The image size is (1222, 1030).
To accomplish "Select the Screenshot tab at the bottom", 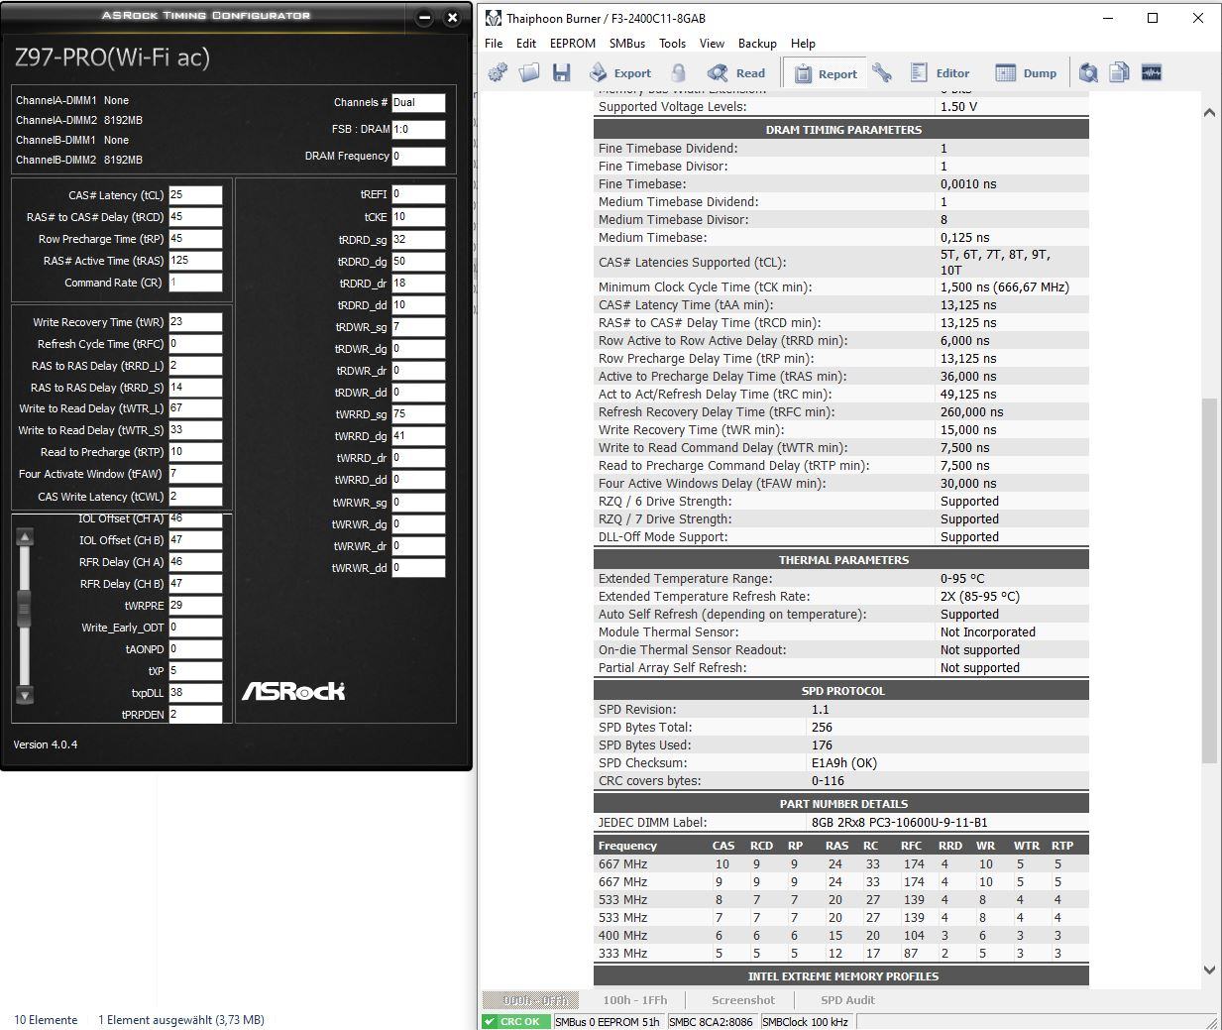I will [x=743, y=1000].
